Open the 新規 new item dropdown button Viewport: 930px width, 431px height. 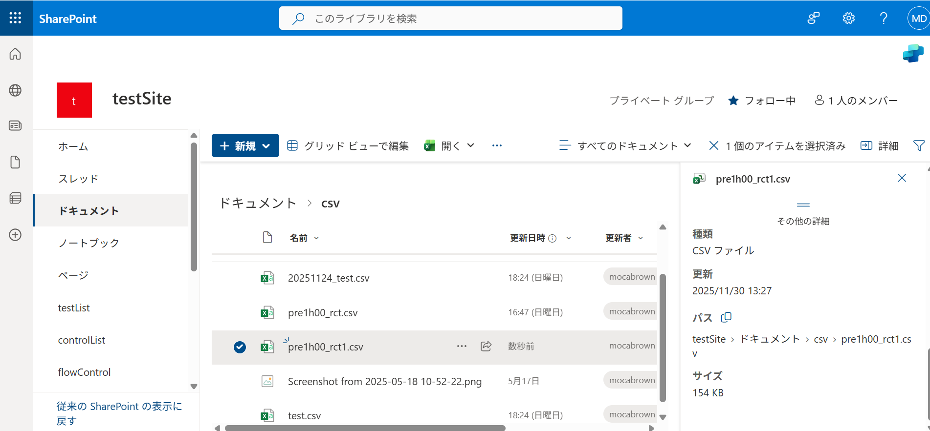coord(245,145)
